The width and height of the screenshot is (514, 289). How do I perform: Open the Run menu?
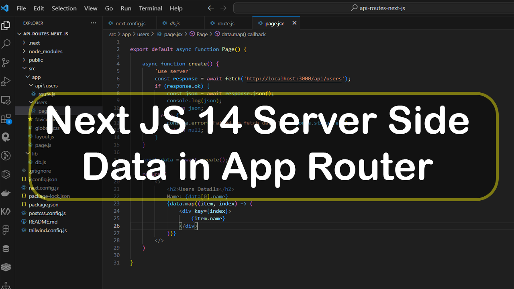pyautogui.click(x=126, y=8)
